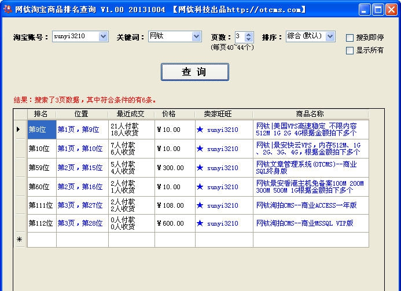Sort by the 商品名称 column header
The image size is (401, 291).
pyautogui.click(x=311, y=114)
